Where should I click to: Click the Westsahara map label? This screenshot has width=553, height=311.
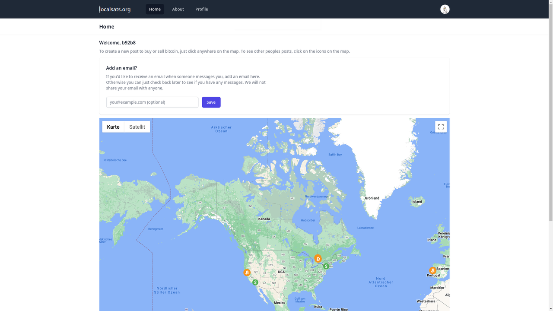click(426, 301)
